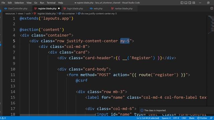This screenshot has height=120, width=214.
Task: Click route('register') on line 11
Action: pos(158,75)
